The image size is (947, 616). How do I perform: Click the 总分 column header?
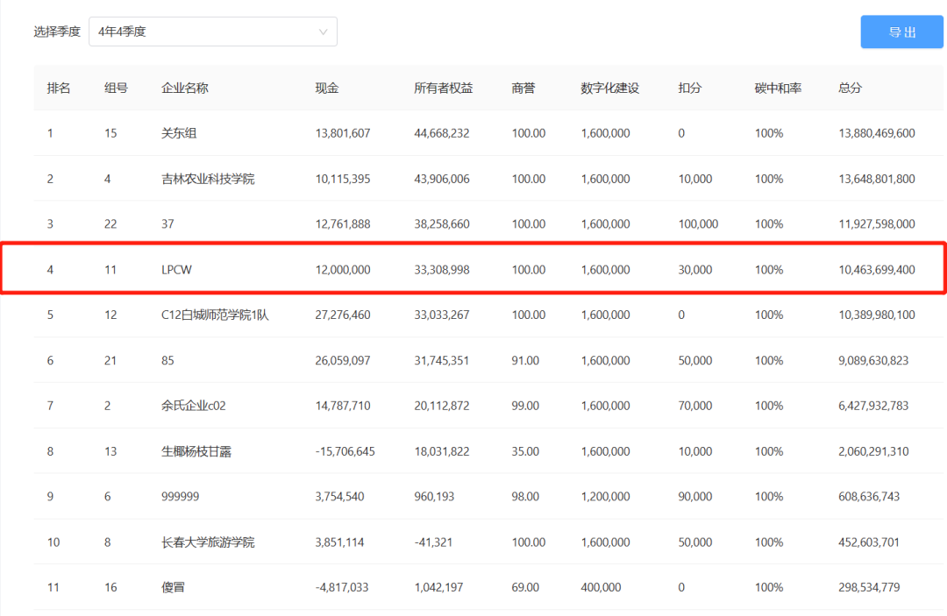(850, 89)
